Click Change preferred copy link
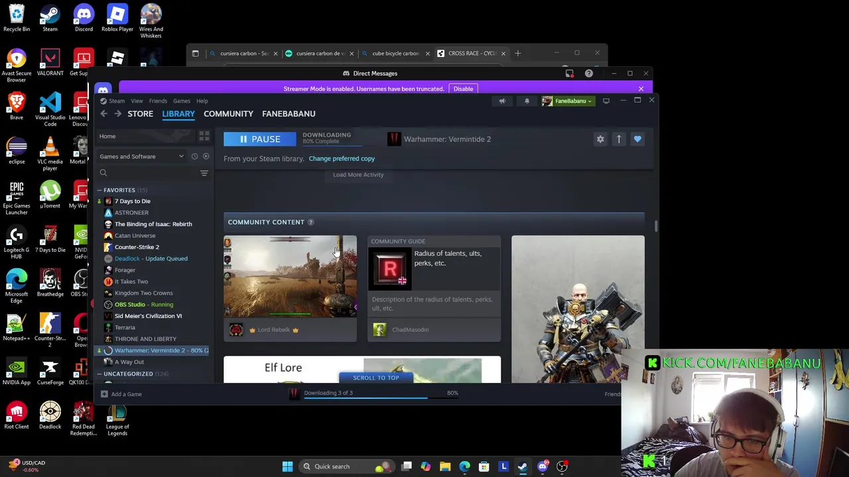The width and height of the screenshot is (849, 477). tap(342, 159)
